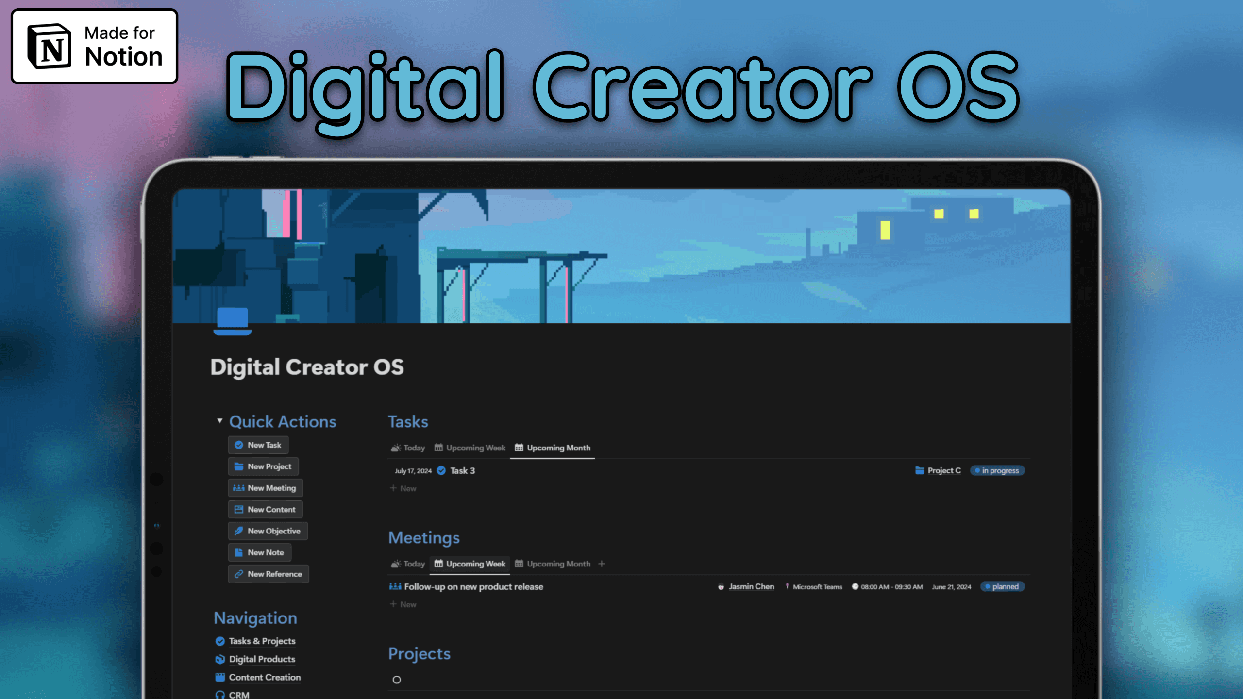The height and width of the screenshot is (699, 1243).
Task: Open the Task 3 entry
Action: 462,470
